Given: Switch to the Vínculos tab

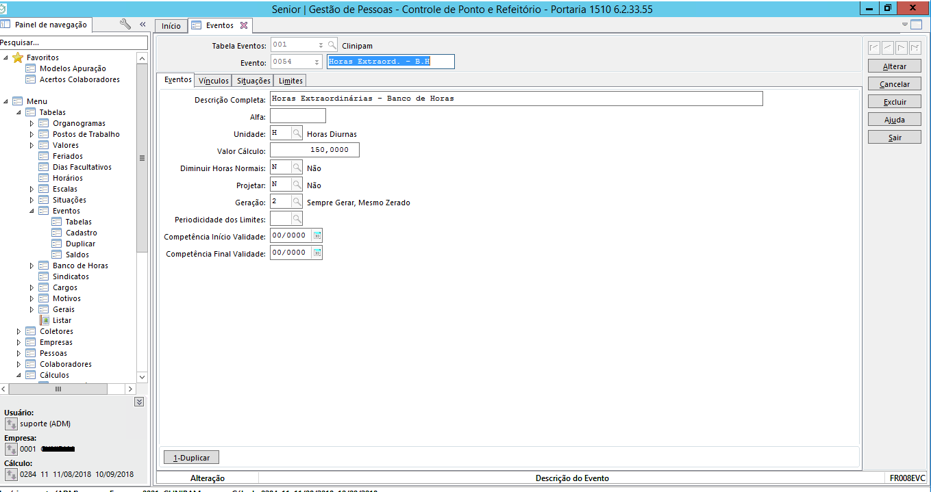Looking at the screenshot, I should (x=213, y=81).
